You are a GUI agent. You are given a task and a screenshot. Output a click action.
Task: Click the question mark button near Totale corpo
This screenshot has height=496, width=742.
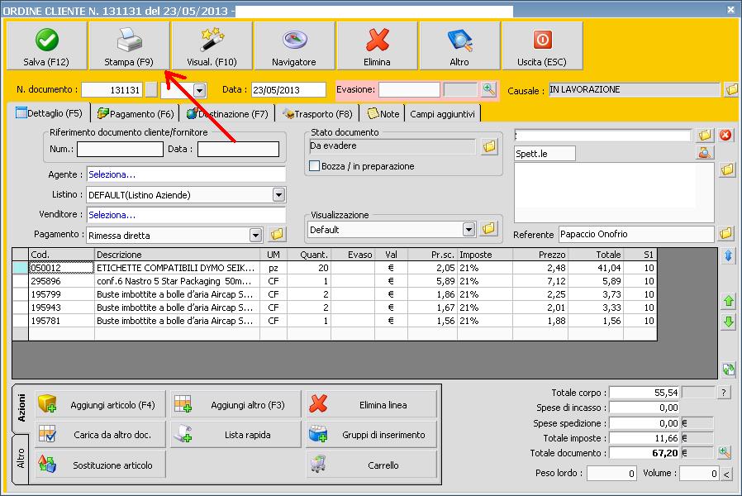pyautogui.click(x=724, y=393)
